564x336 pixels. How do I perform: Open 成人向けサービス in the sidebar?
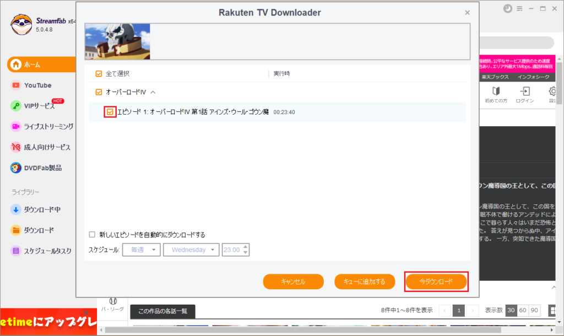click(40, 147)
